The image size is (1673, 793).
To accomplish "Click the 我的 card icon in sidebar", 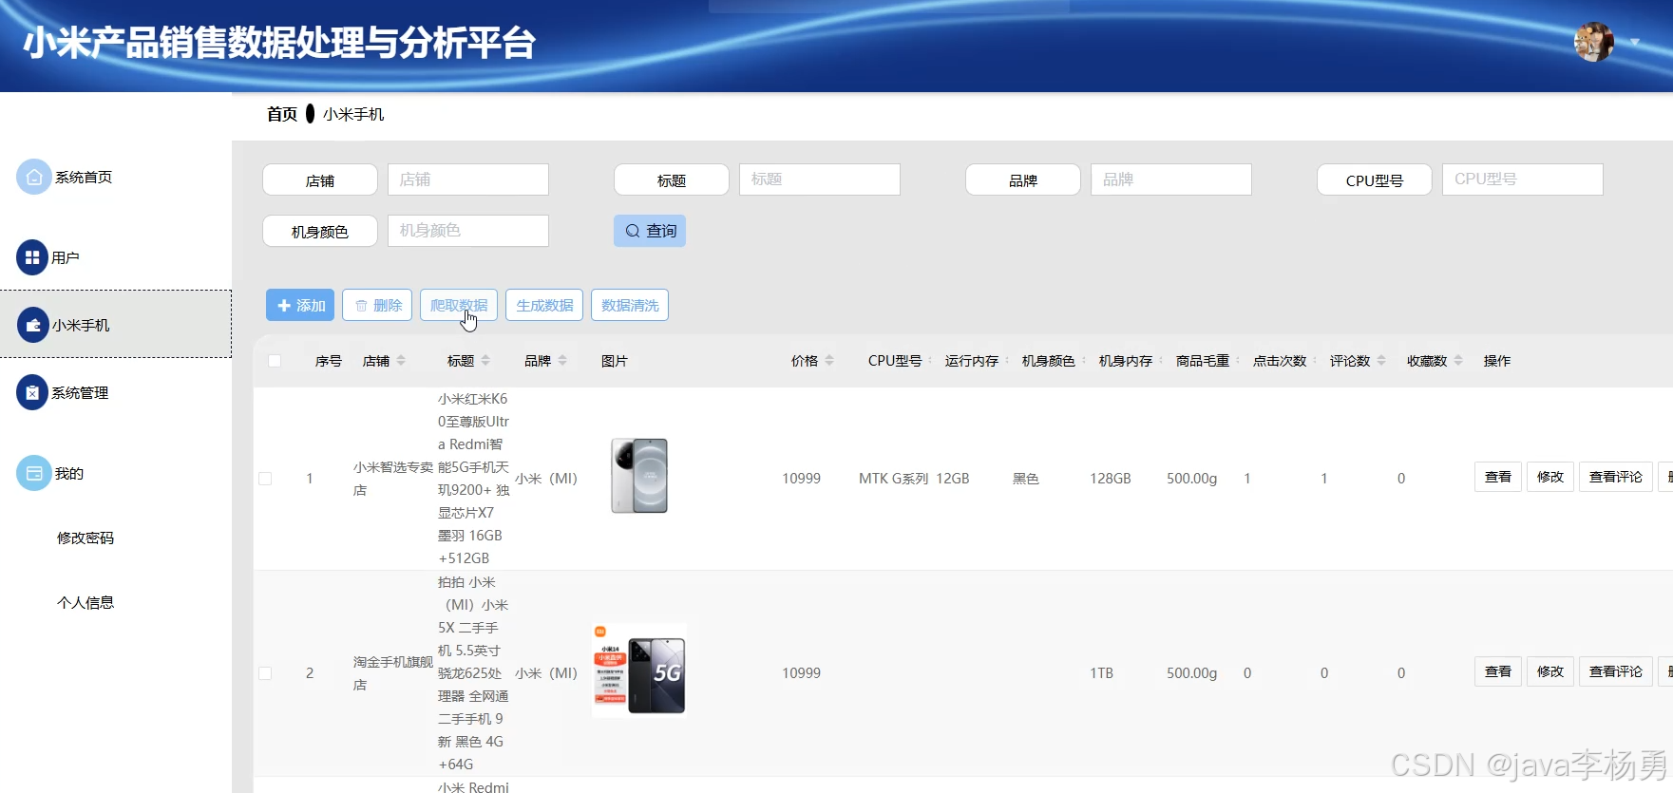I will [x=33, y=473].
